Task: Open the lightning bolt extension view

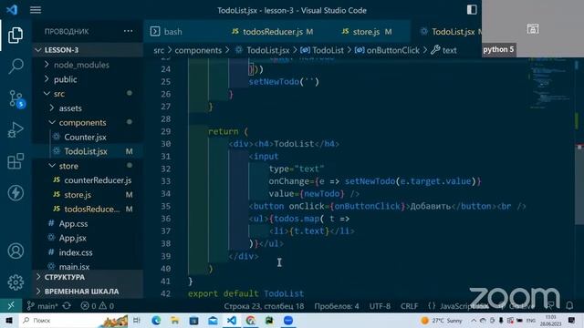Action: 16,192
